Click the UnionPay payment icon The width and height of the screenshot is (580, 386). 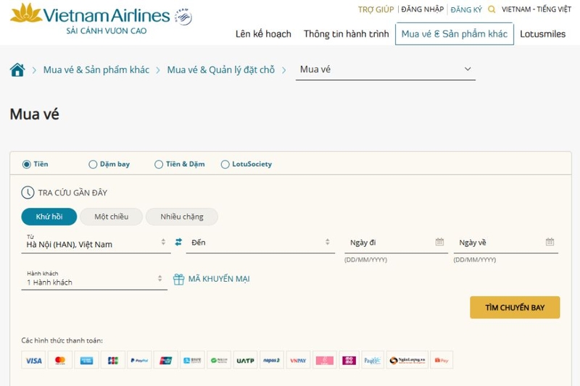click(166, 360)
